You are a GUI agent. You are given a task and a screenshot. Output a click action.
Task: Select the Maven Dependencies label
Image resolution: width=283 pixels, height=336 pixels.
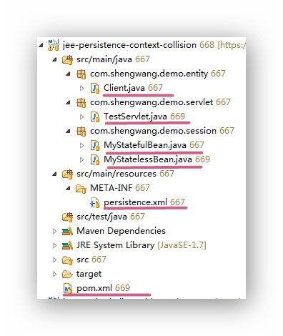[x=121, y=231]
